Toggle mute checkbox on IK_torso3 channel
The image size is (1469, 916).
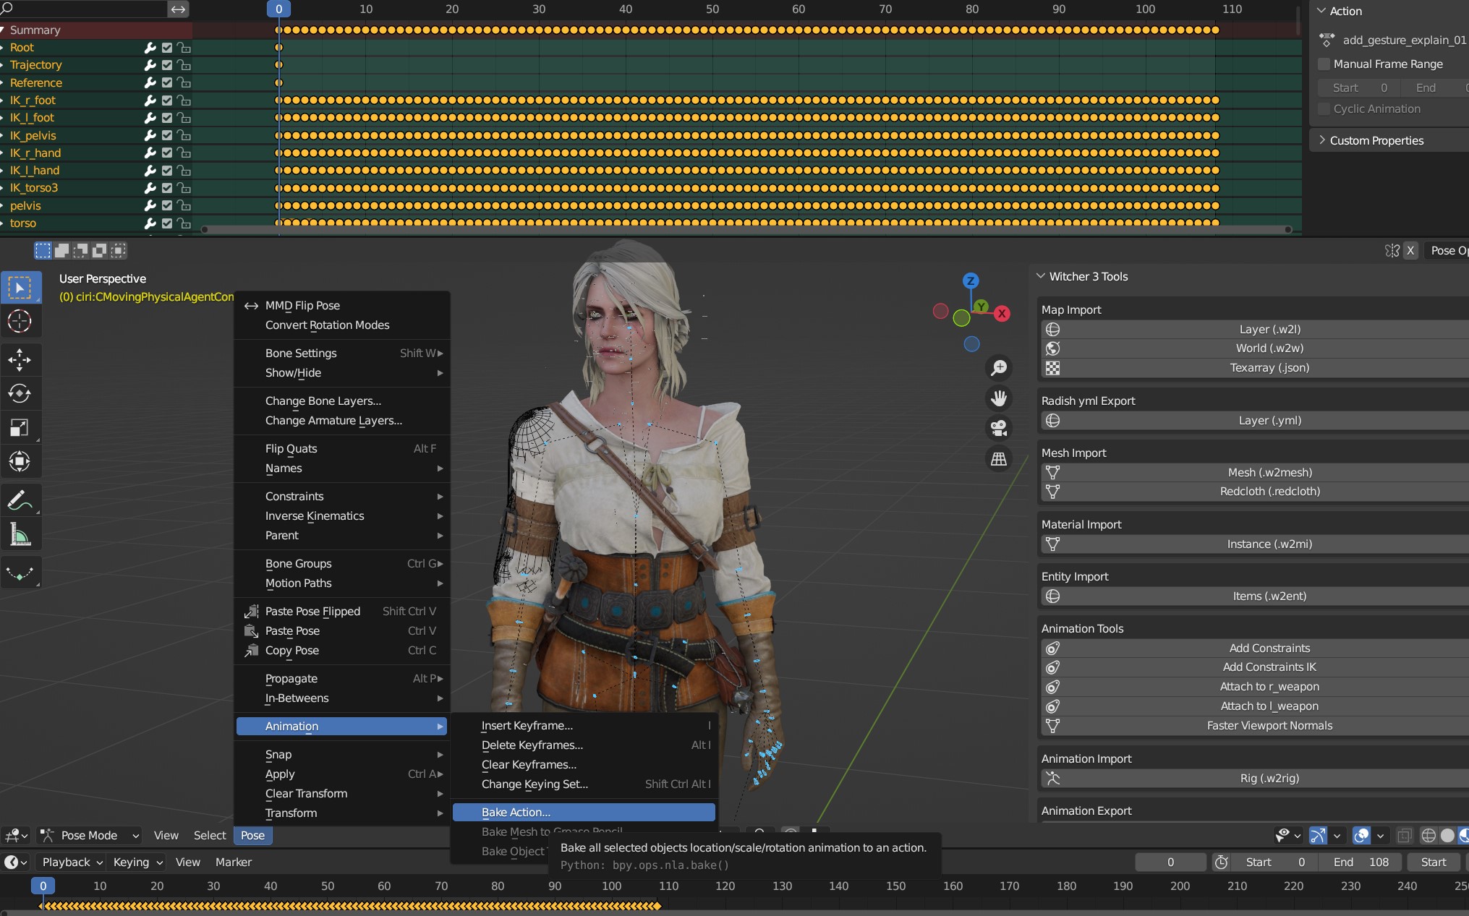click(x=167, y=188)
